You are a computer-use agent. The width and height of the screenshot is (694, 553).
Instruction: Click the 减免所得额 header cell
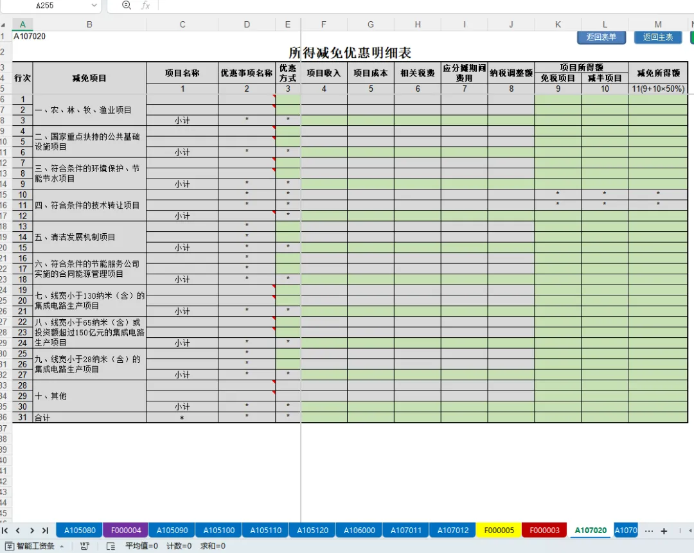pyautogui.click(x=658, y=73)
